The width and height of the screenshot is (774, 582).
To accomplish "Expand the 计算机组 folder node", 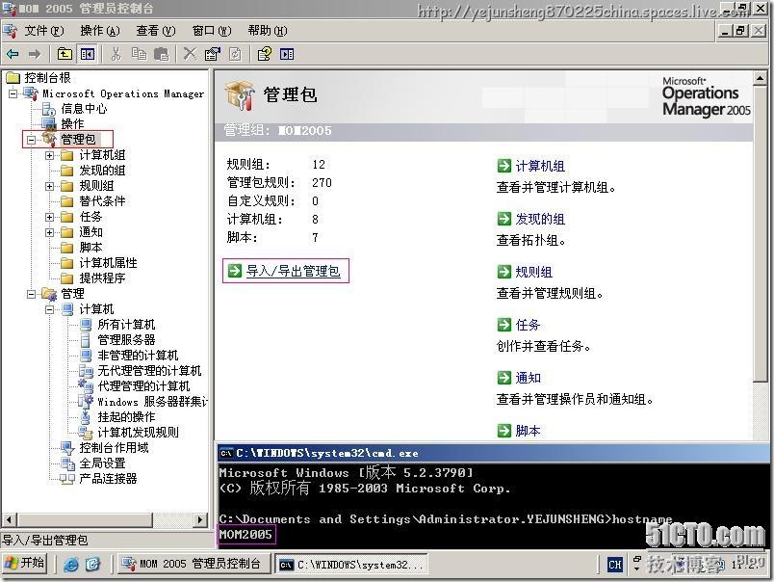I will click(x=49, y=155).
